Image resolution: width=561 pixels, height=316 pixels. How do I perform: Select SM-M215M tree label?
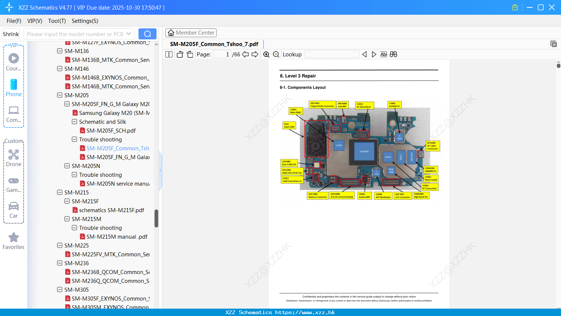click(x=87, y=219)
